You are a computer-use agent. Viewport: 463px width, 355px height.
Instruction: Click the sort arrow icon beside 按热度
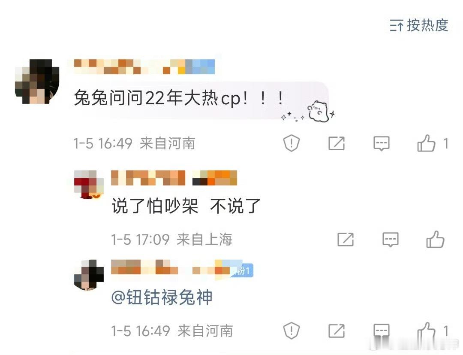[x=397, y=25]
